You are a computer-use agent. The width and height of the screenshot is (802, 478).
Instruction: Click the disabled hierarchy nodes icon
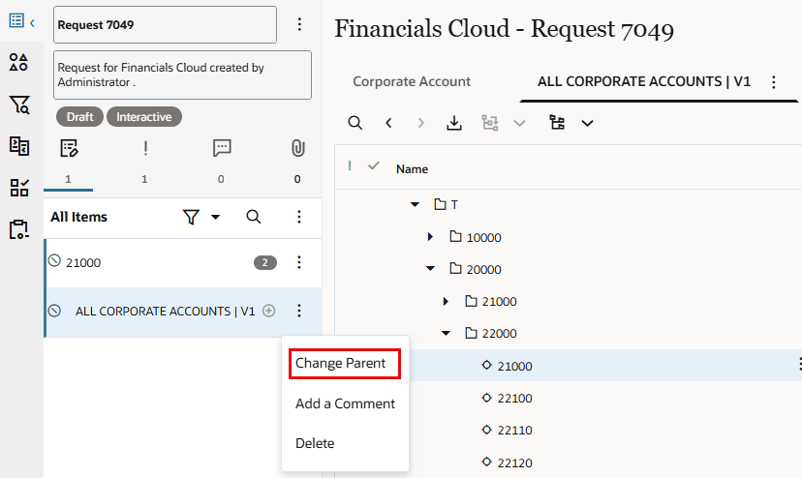click(489, 123)
